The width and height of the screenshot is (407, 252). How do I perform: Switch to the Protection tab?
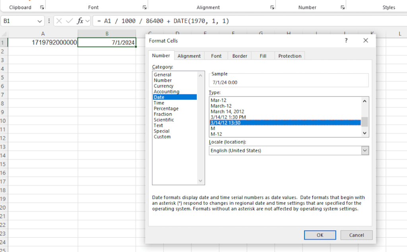(290, 56)
